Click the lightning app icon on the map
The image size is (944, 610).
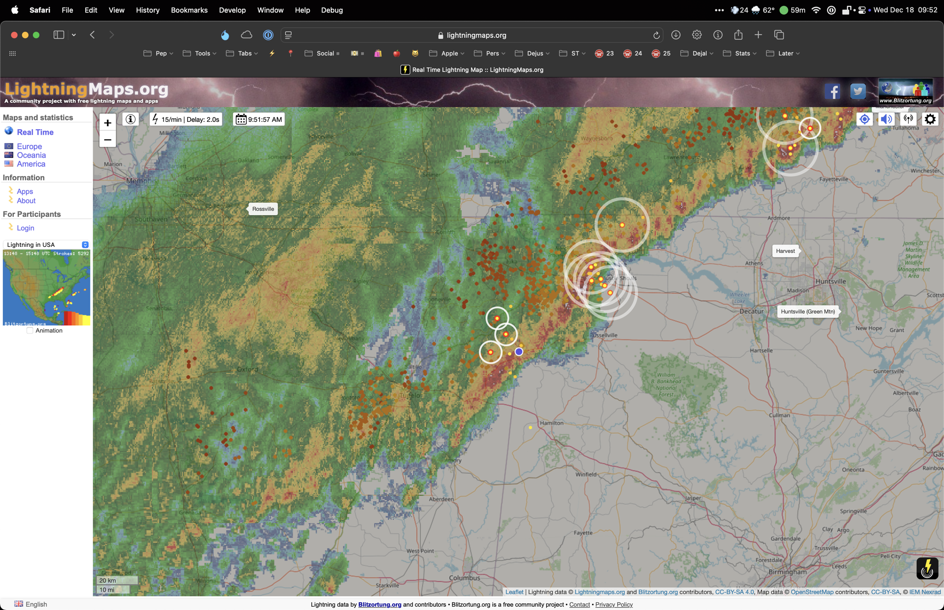(x=927, y=568)
